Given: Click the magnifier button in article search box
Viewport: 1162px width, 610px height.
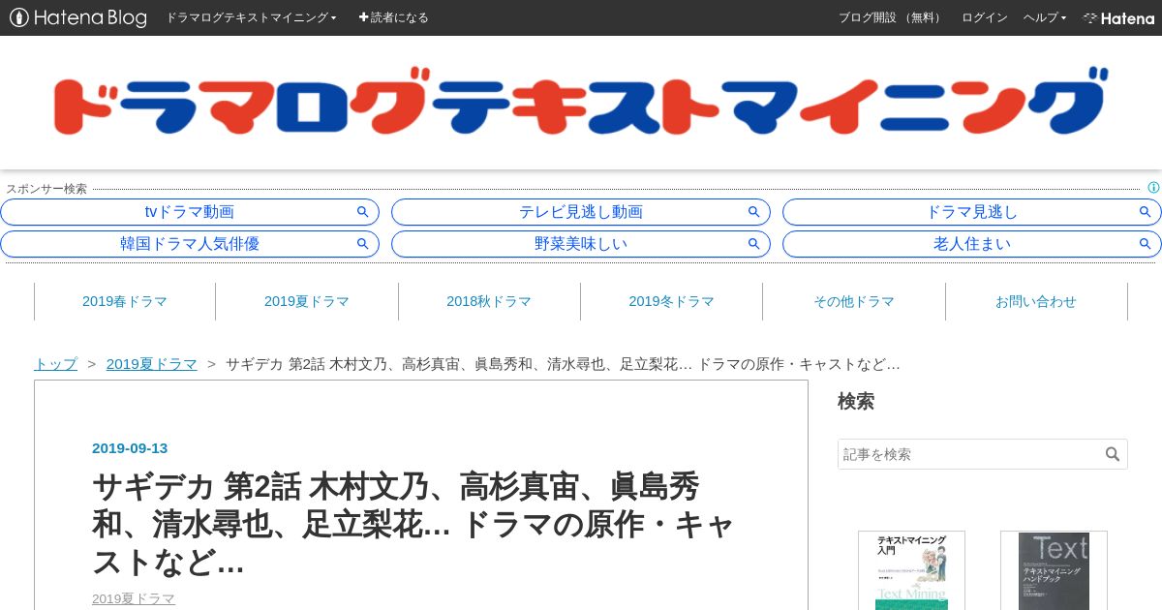Looking at the screenshot, I should click(1113, 454).
